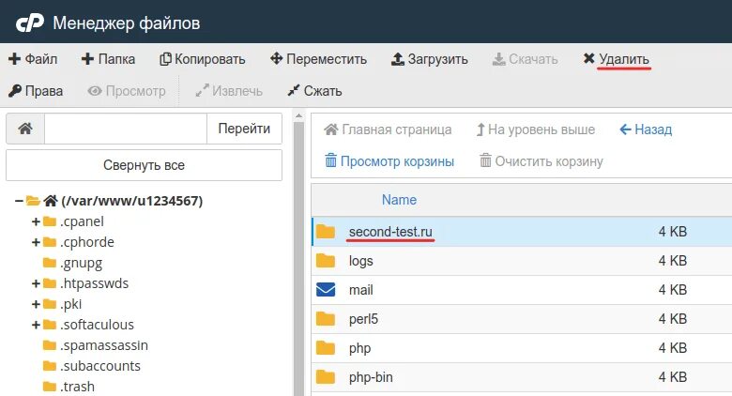The image size is (732, 396).
Task: Click Загрузить upload toolbar button
Action: (x=429, y=59)
